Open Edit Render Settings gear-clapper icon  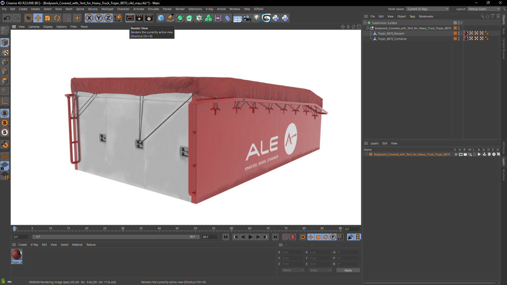[149, 18]
